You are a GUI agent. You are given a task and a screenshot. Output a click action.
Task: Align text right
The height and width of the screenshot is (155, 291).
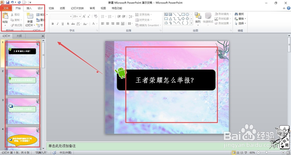pyautogui.click(x=113, y=24)
